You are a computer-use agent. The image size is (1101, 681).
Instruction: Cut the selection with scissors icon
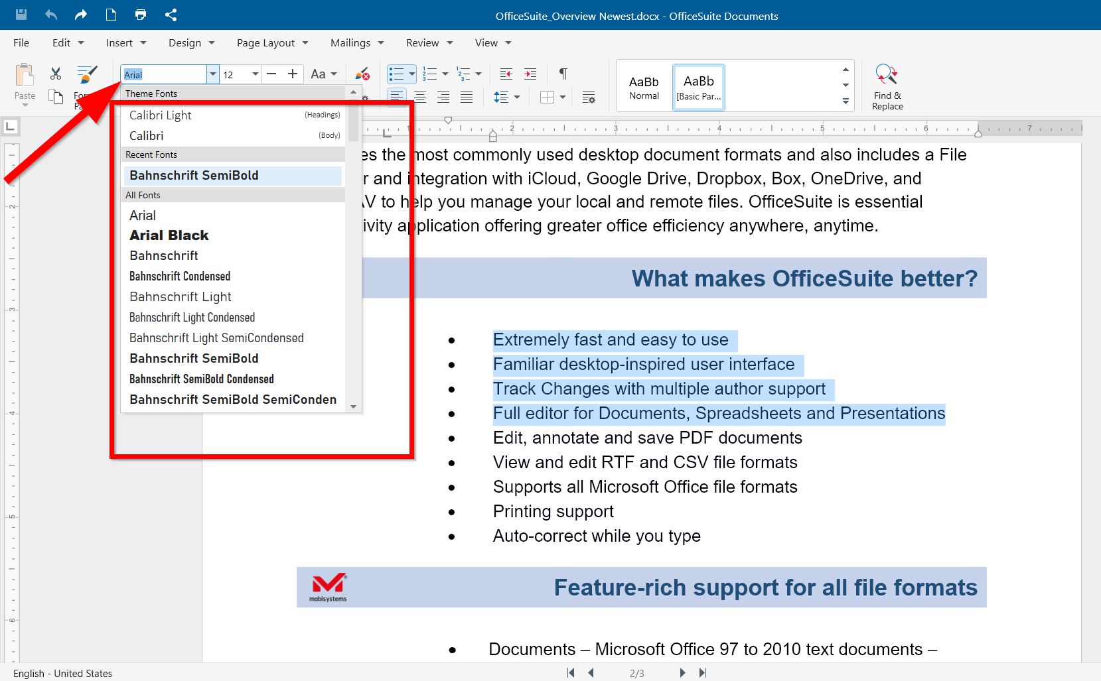pos(56,74)
